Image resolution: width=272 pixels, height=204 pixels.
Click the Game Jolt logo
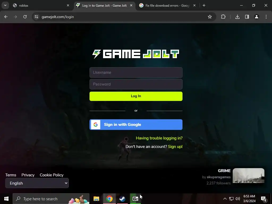(x=136, y=54)
